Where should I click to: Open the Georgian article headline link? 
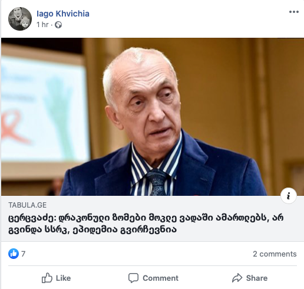click(146, 224)
